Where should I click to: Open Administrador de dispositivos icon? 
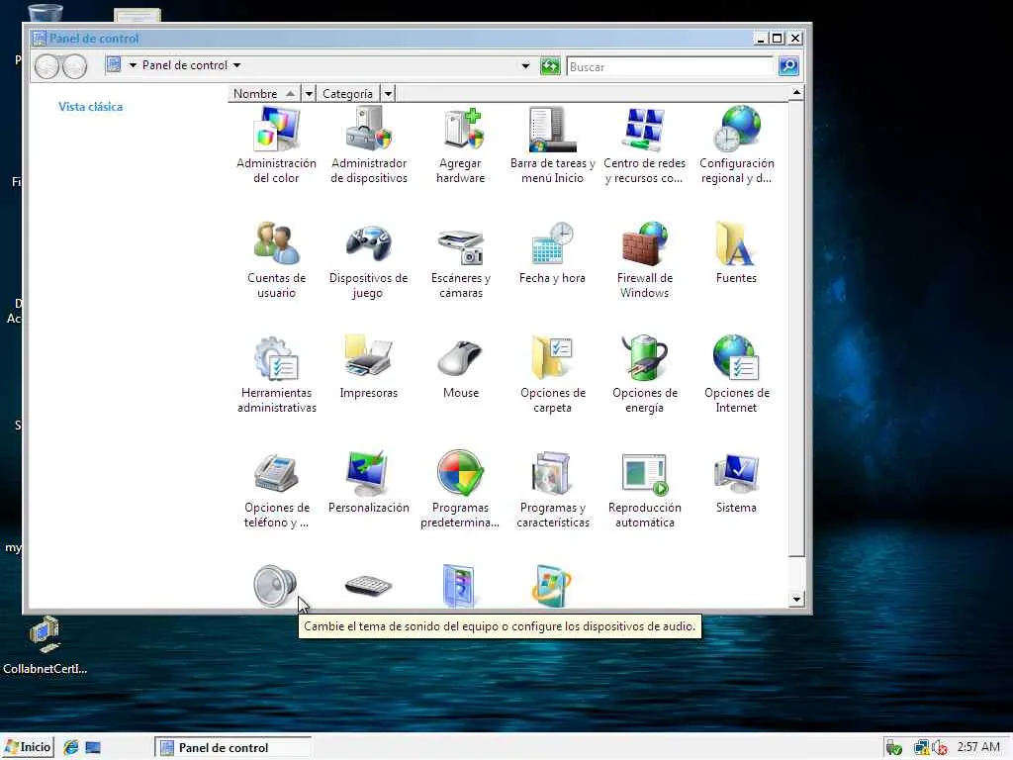click(x=369, y=130)
